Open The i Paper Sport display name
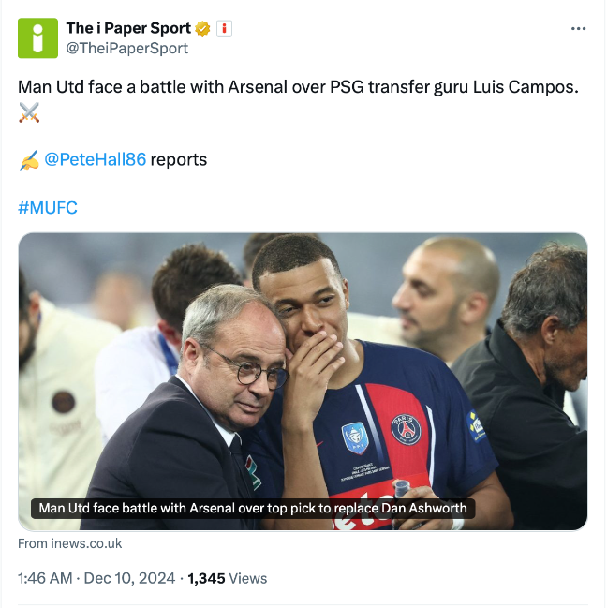607x608 pixels. pyautogui.click(x=128, y=28)
